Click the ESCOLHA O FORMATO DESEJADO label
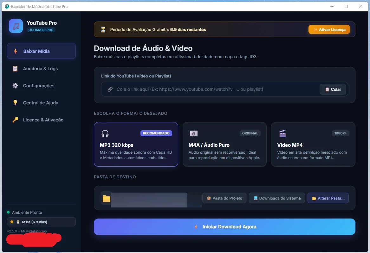Viewport: 370px width, 253px height. pyautogui.click(x=131, y=113)
